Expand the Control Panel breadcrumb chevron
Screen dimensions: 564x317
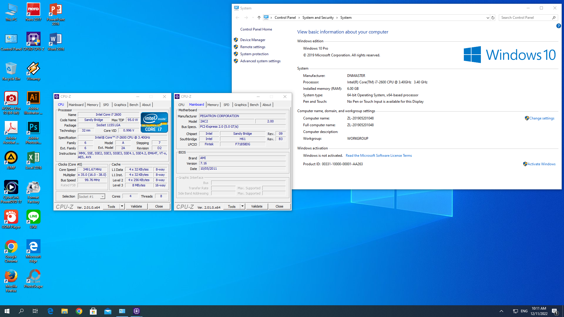299,18
